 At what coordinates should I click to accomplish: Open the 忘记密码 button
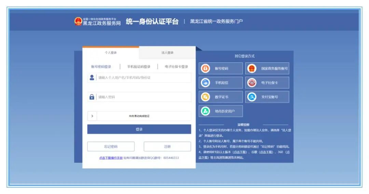(x=111, y=147)
